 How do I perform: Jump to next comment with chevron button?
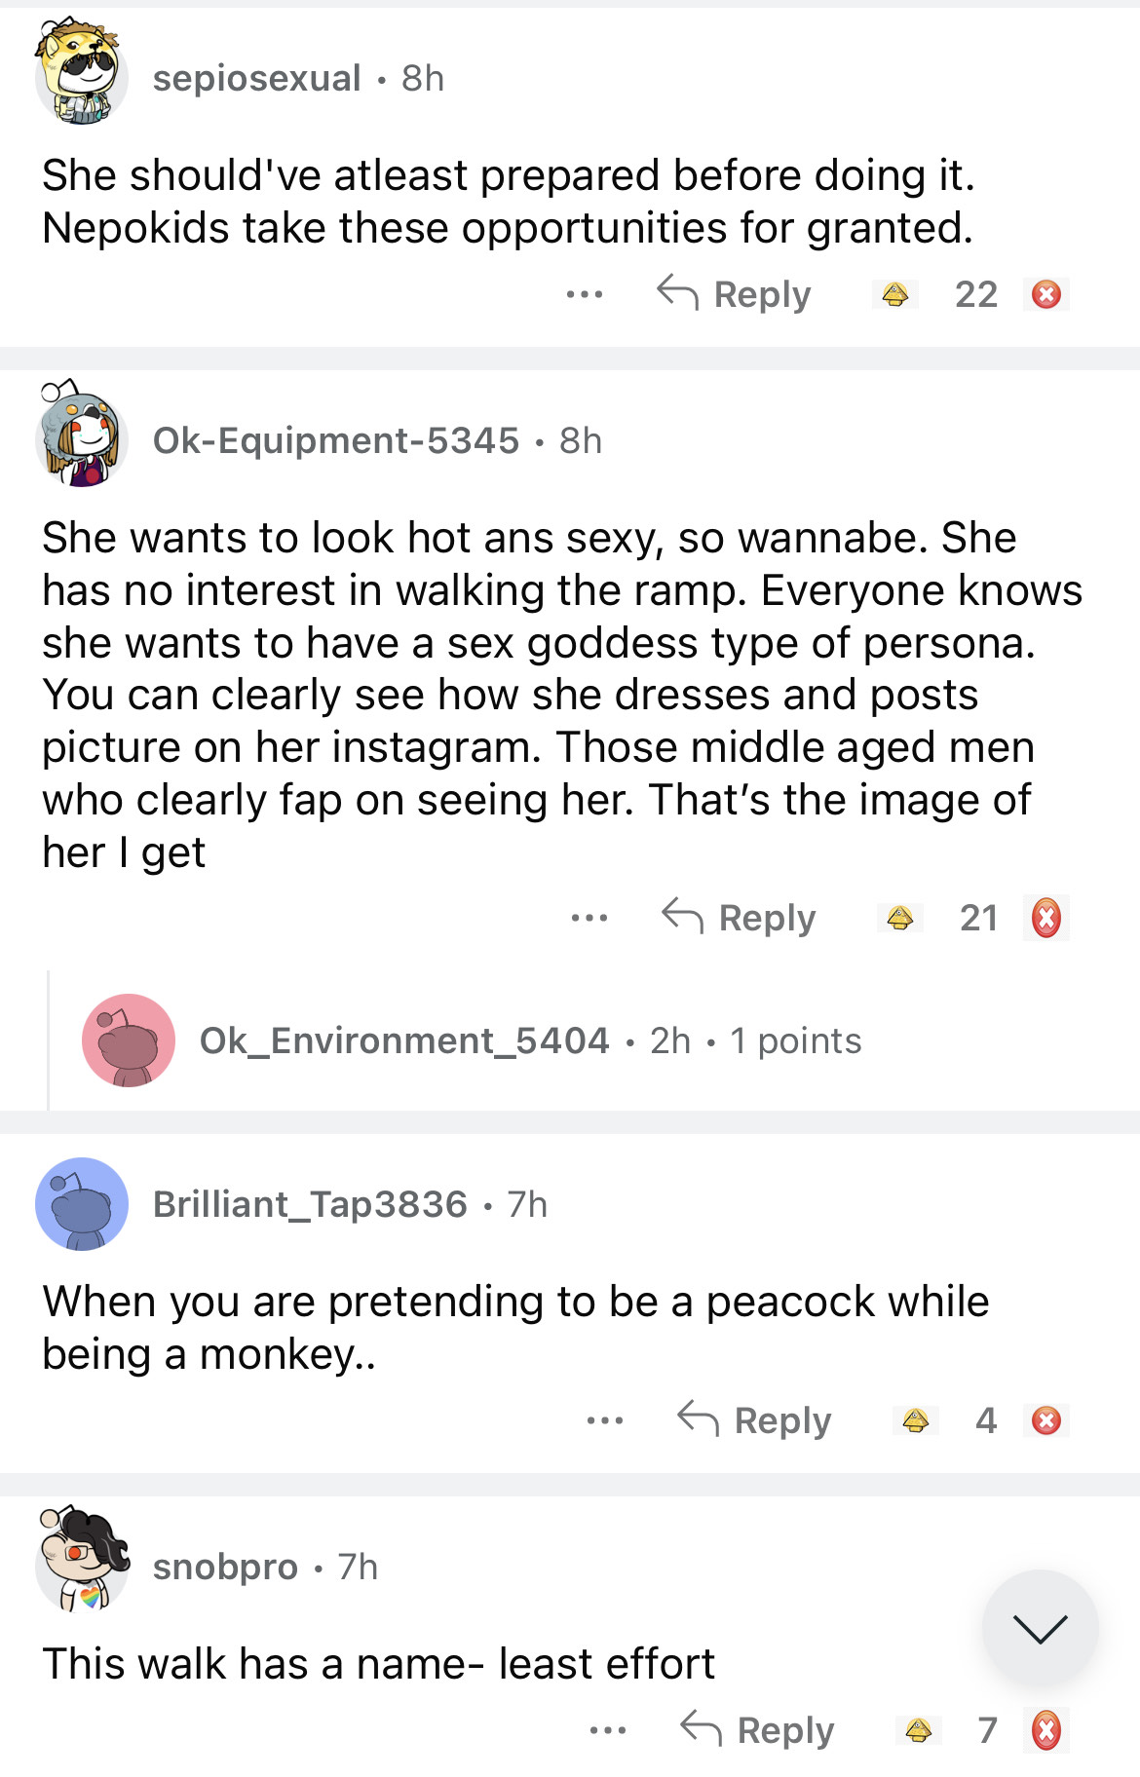pos(1040,1627)
